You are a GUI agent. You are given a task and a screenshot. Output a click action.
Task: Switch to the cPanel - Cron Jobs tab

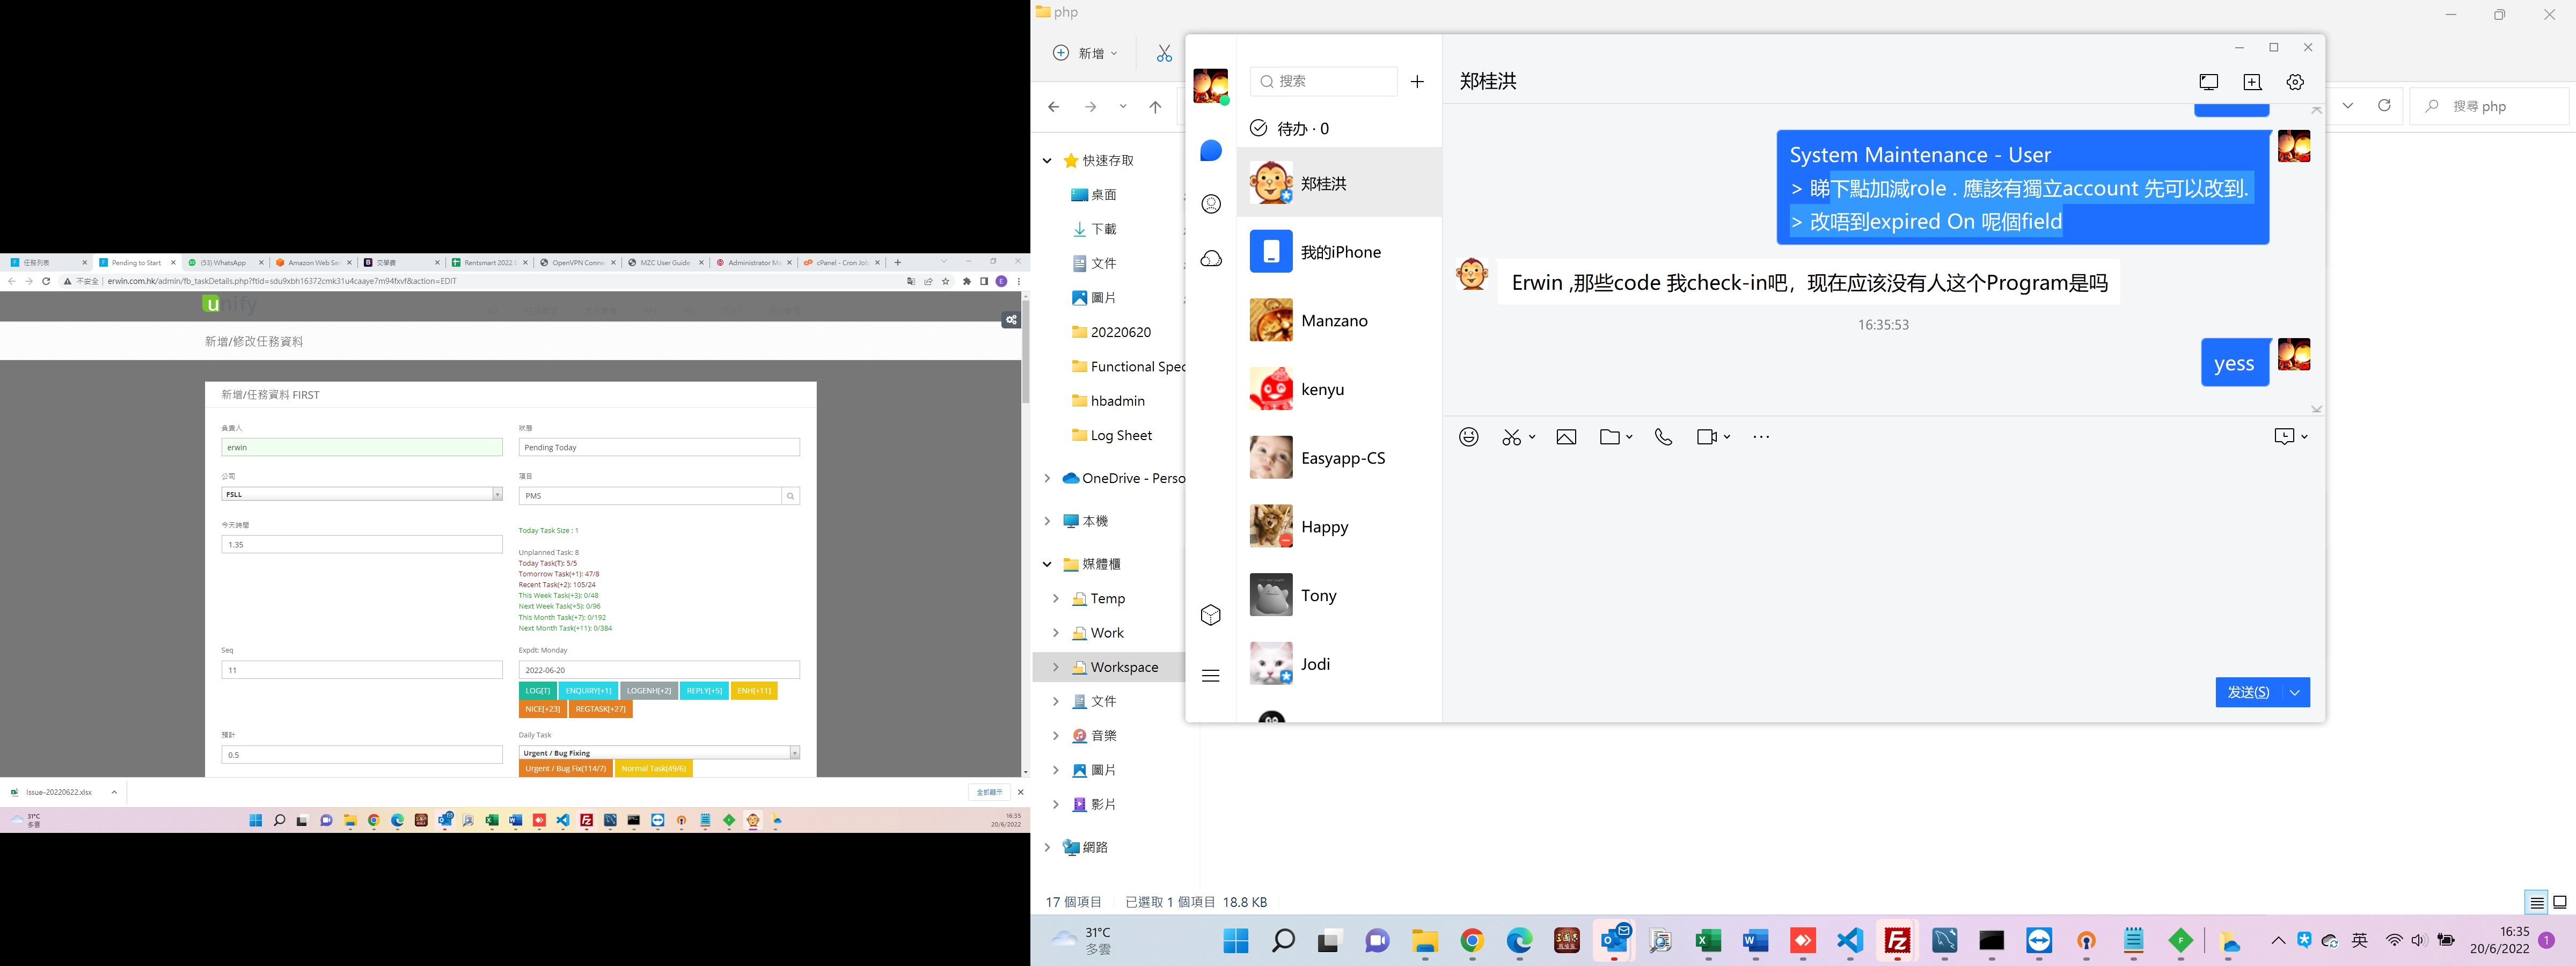(840, 262)
